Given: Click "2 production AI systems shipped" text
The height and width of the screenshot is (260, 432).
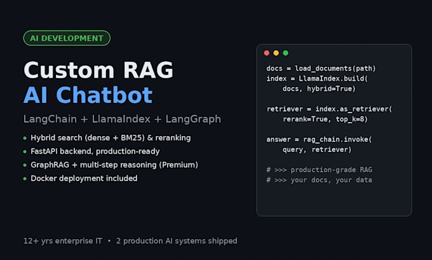Looking at the screenshot, I should point(177,241).
